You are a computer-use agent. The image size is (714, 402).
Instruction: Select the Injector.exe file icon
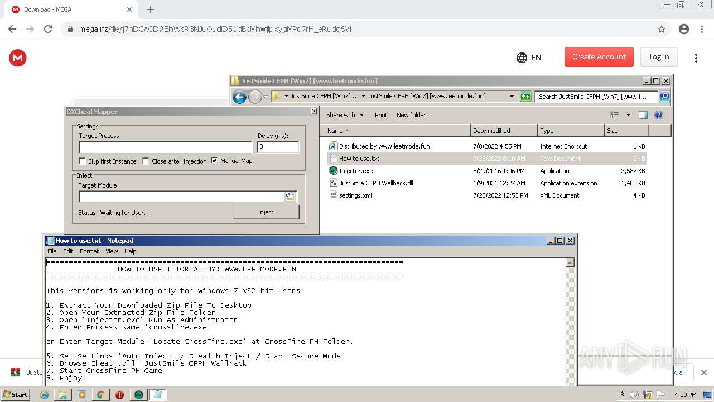[x=333, y=171]
